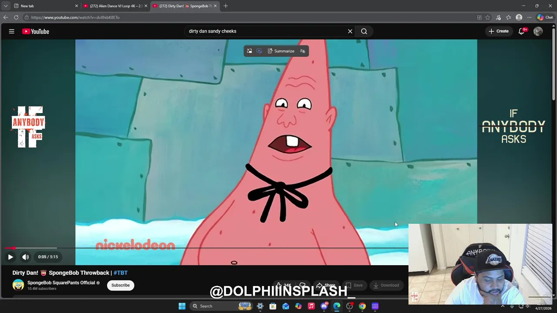Click the YouTube search input field
This screenshot has height=313, width=557.
pyautogui.click(x=265, y=31)
